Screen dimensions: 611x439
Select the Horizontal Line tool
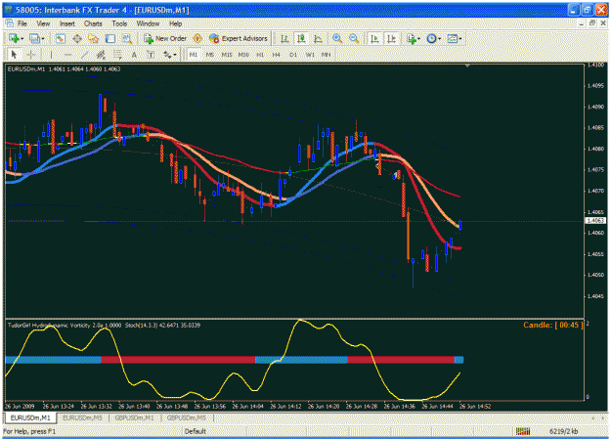pos(67,55)
